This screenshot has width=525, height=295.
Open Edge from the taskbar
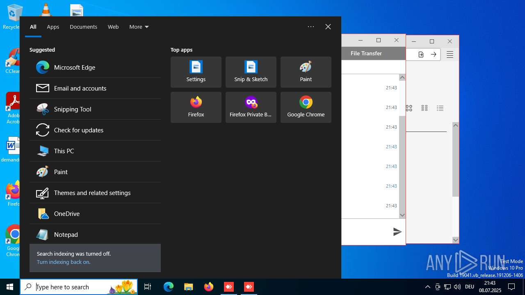click(x=169, y=287)
